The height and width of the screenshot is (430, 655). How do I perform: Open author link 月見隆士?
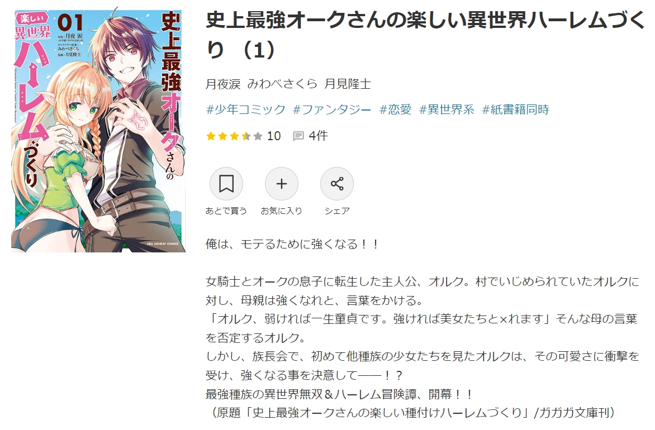348,84
